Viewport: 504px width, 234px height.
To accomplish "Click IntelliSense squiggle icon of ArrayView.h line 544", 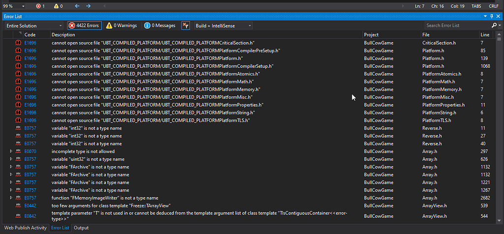I will [x=18, y=216].
